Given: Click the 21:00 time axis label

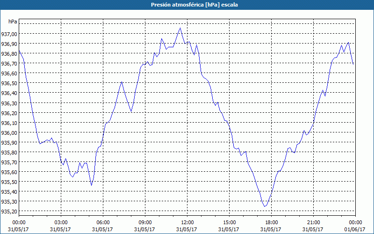Looking at the screenshot, I should (313, 223).
